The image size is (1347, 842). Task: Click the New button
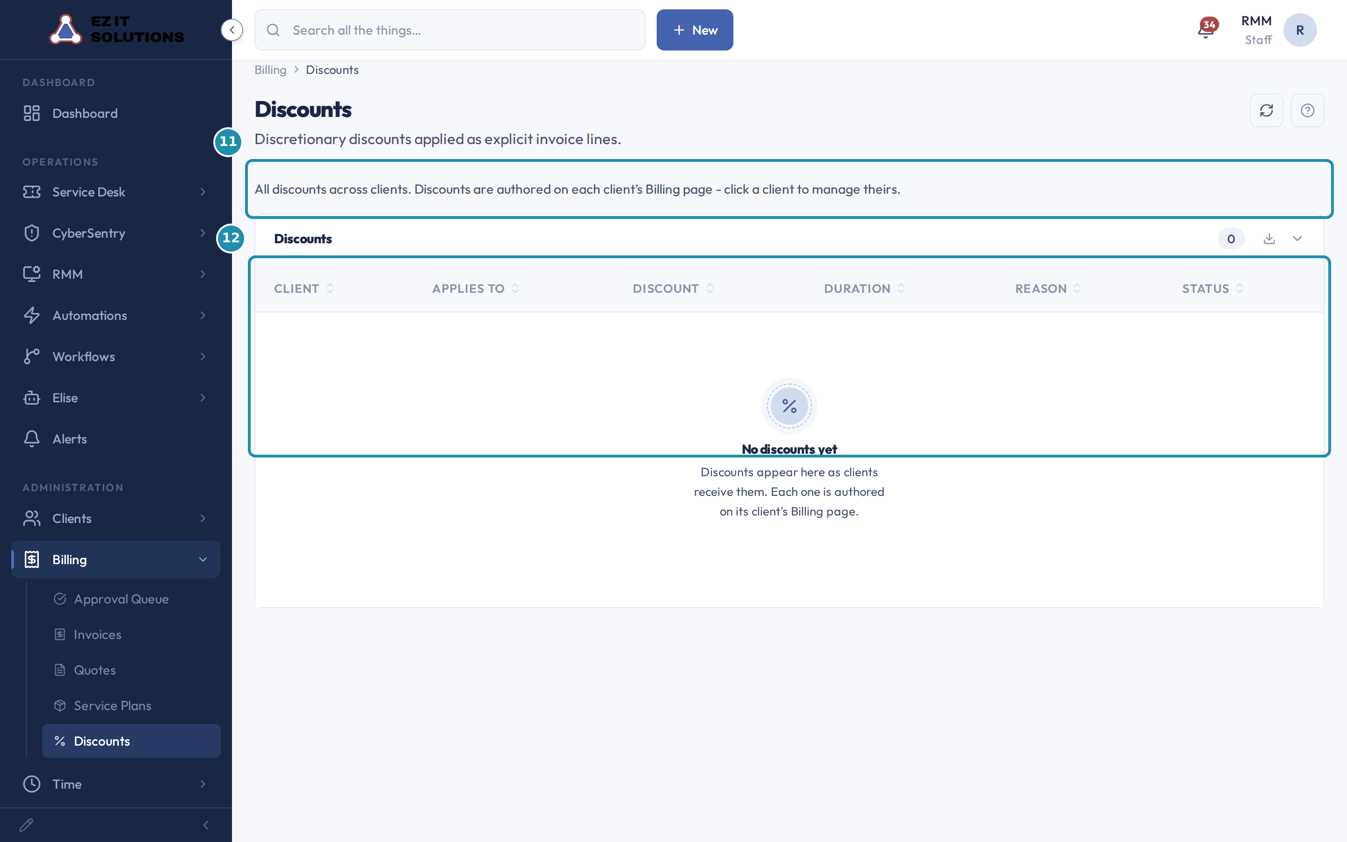pos(695,30)
